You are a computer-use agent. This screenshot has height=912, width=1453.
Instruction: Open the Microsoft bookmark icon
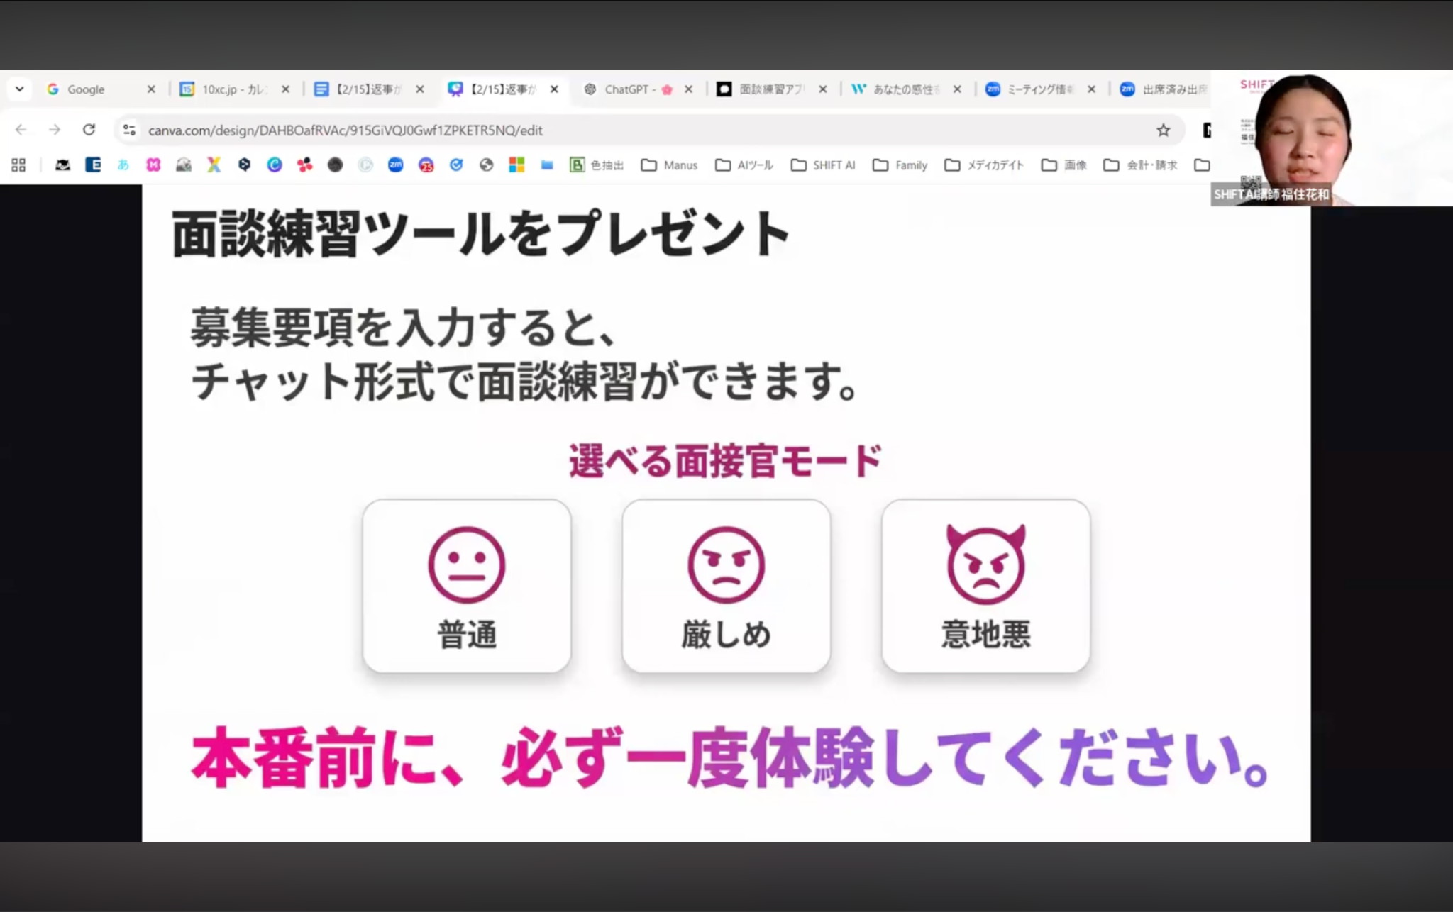click(x=516, y=165)
